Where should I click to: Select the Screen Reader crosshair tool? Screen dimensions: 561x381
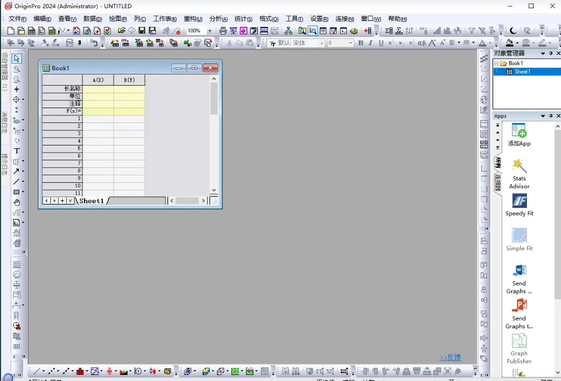click(16, 89)
